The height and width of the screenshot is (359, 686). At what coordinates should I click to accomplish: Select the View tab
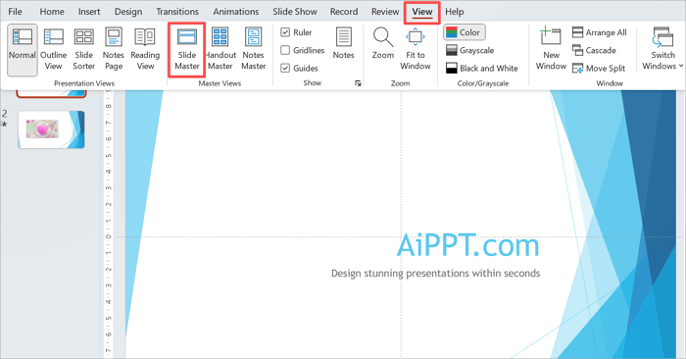[422, 12]
